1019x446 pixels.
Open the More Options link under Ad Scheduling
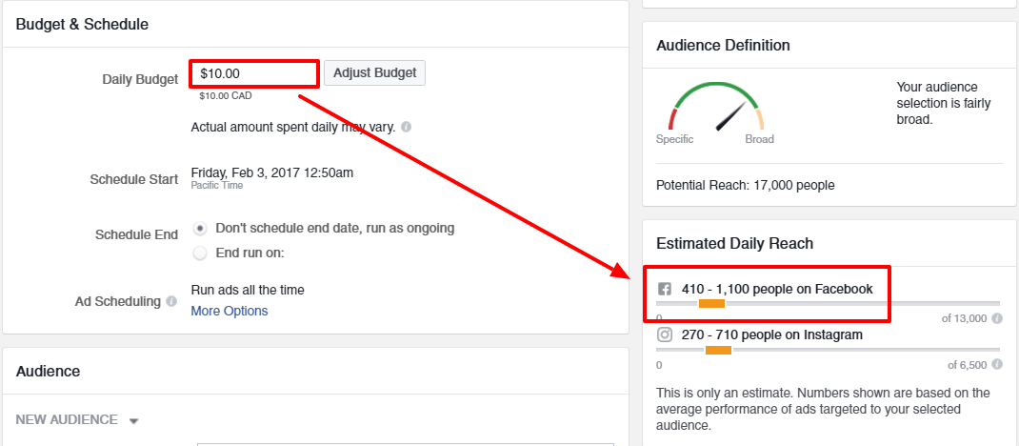pyautogui.click(x=230, y=311)
